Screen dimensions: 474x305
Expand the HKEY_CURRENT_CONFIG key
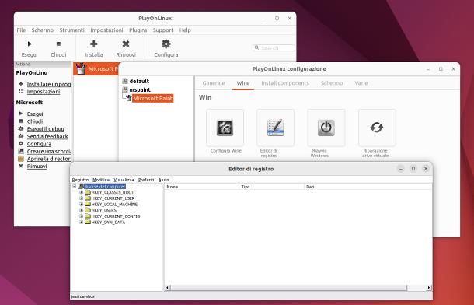click(x=81, y=216)
